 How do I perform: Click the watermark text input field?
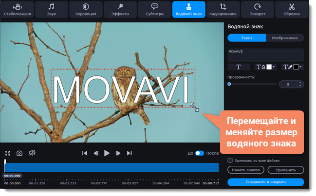[265, 53]
